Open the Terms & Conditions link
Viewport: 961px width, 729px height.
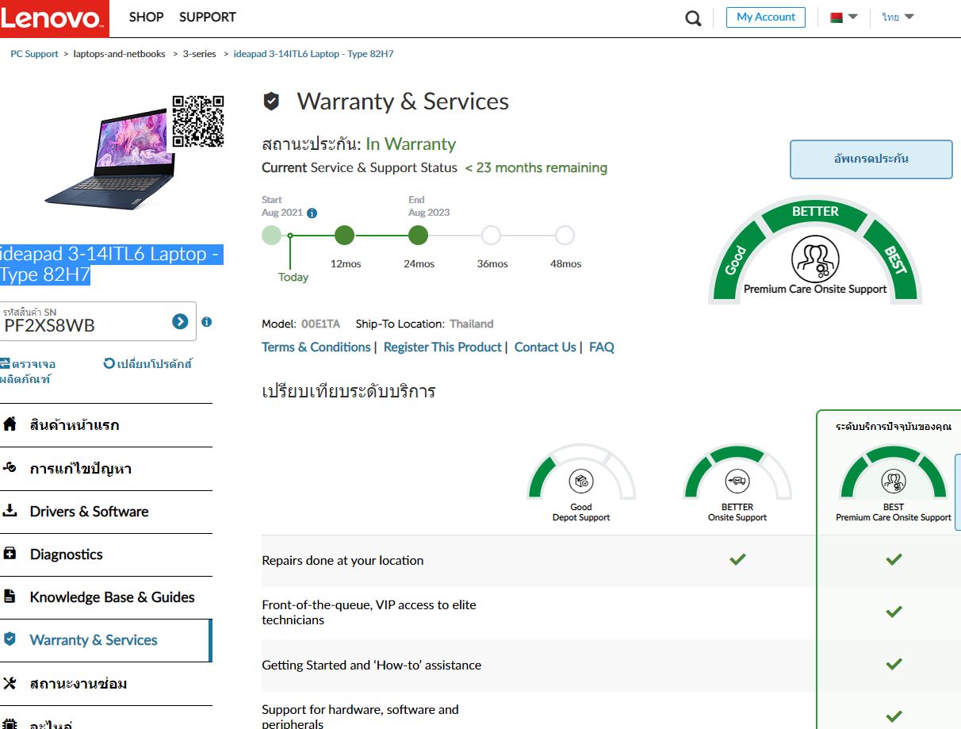[316, 347]
